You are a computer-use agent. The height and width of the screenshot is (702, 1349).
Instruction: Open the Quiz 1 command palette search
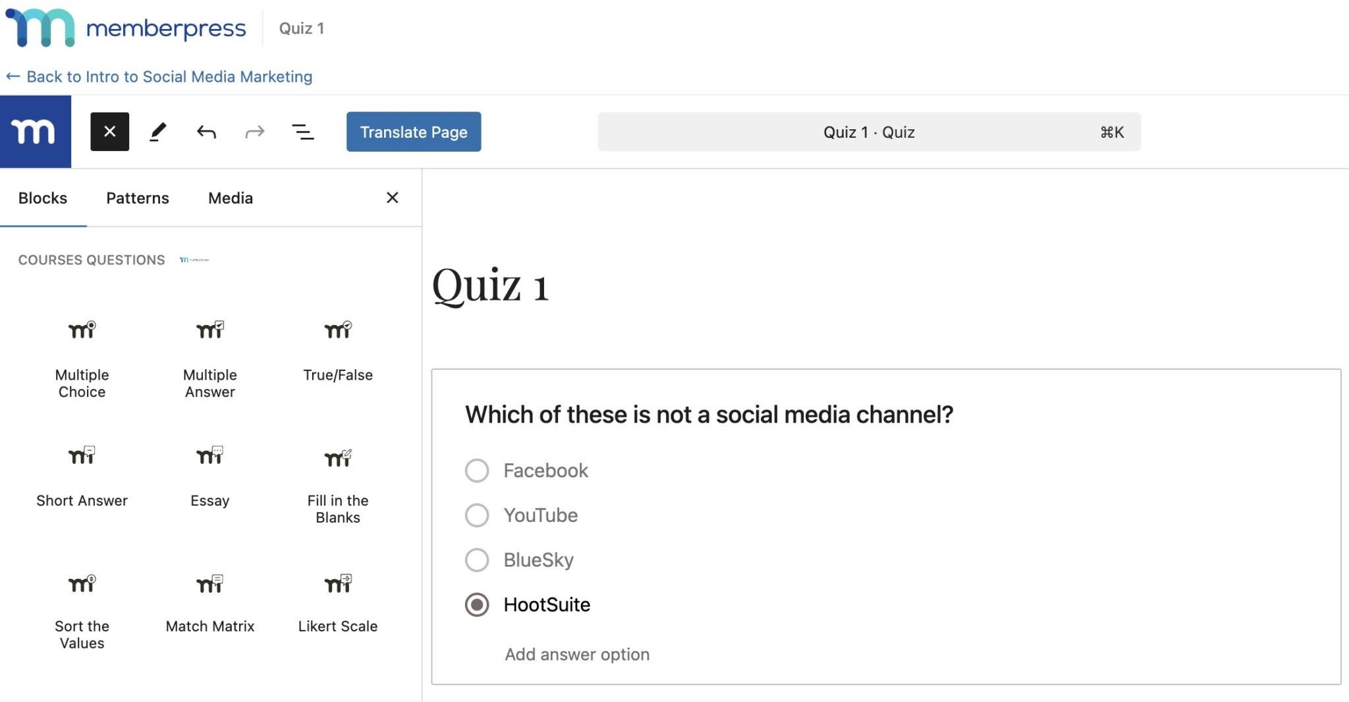868,131
